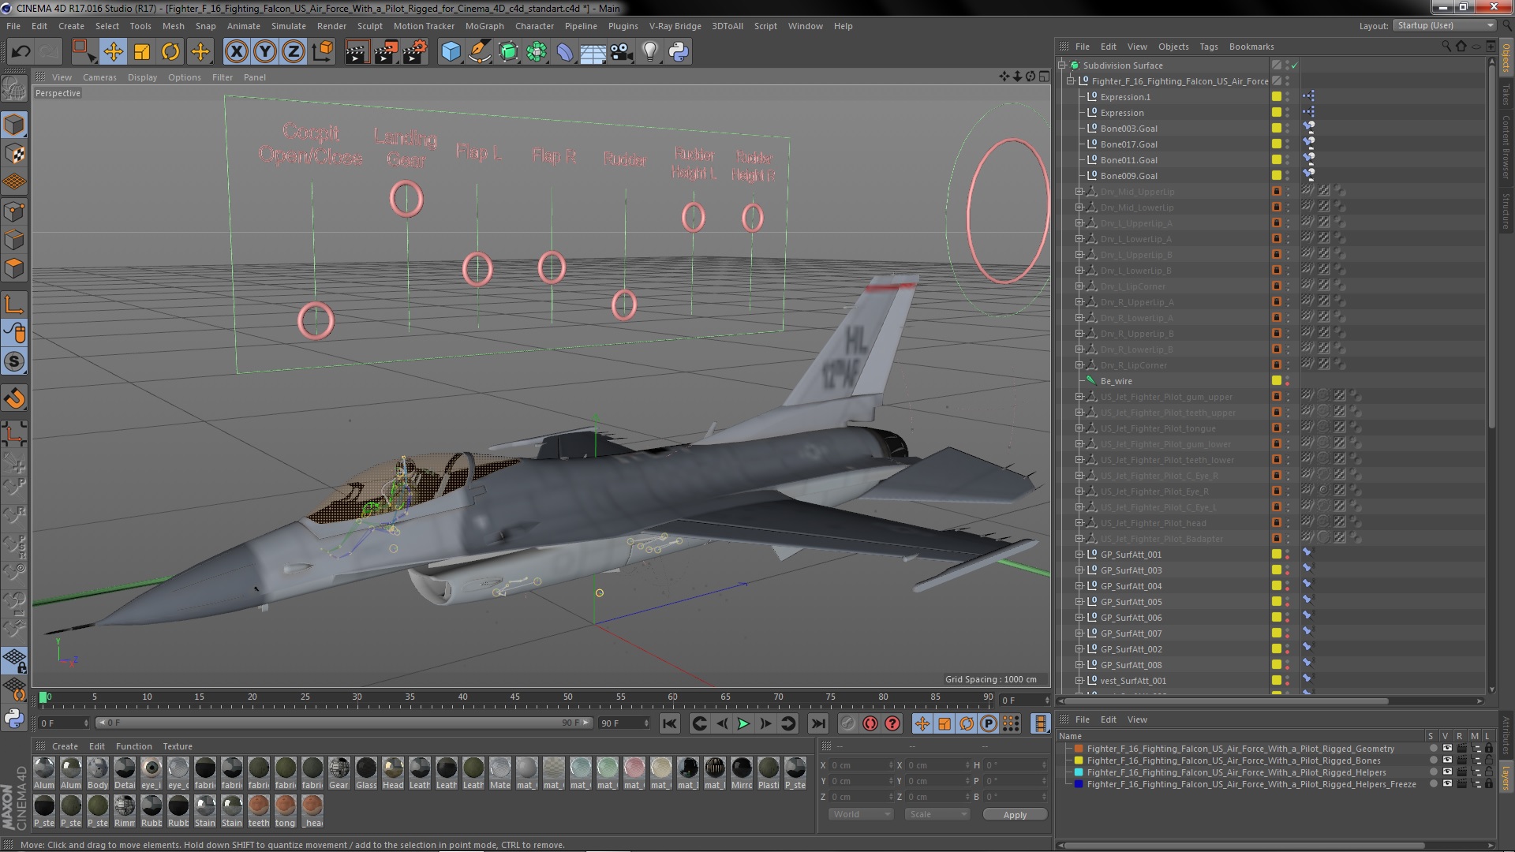The image size is (1515, 852).
Task: Go to start of animation
Action: 670,723
